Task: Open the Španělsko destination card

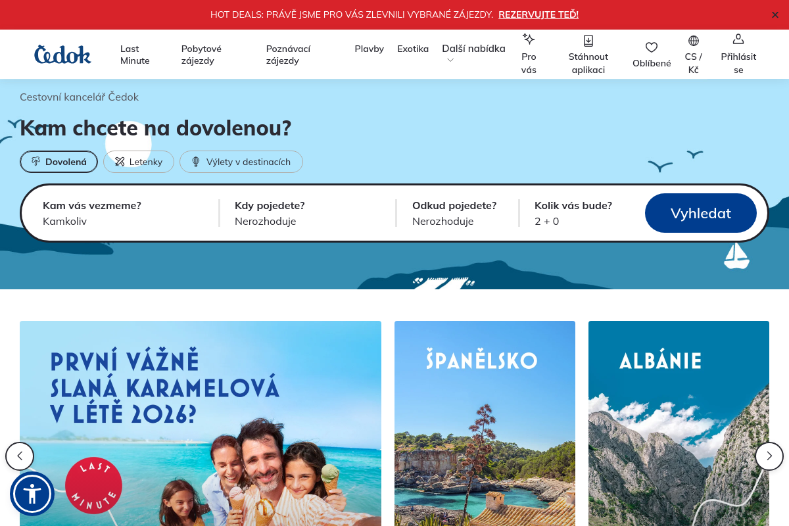Action: click(485, 423)
